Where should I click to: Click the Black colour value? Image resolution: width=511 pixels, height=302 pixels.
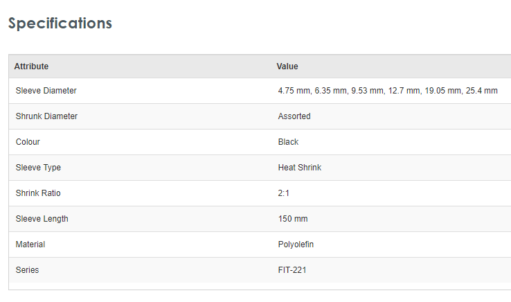point(288,142)
